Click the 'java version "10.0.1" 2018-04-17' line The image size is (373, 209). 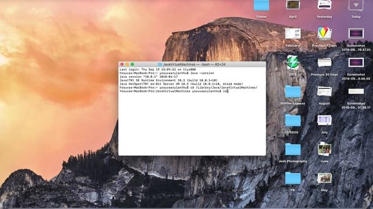[x=149, y=77]
